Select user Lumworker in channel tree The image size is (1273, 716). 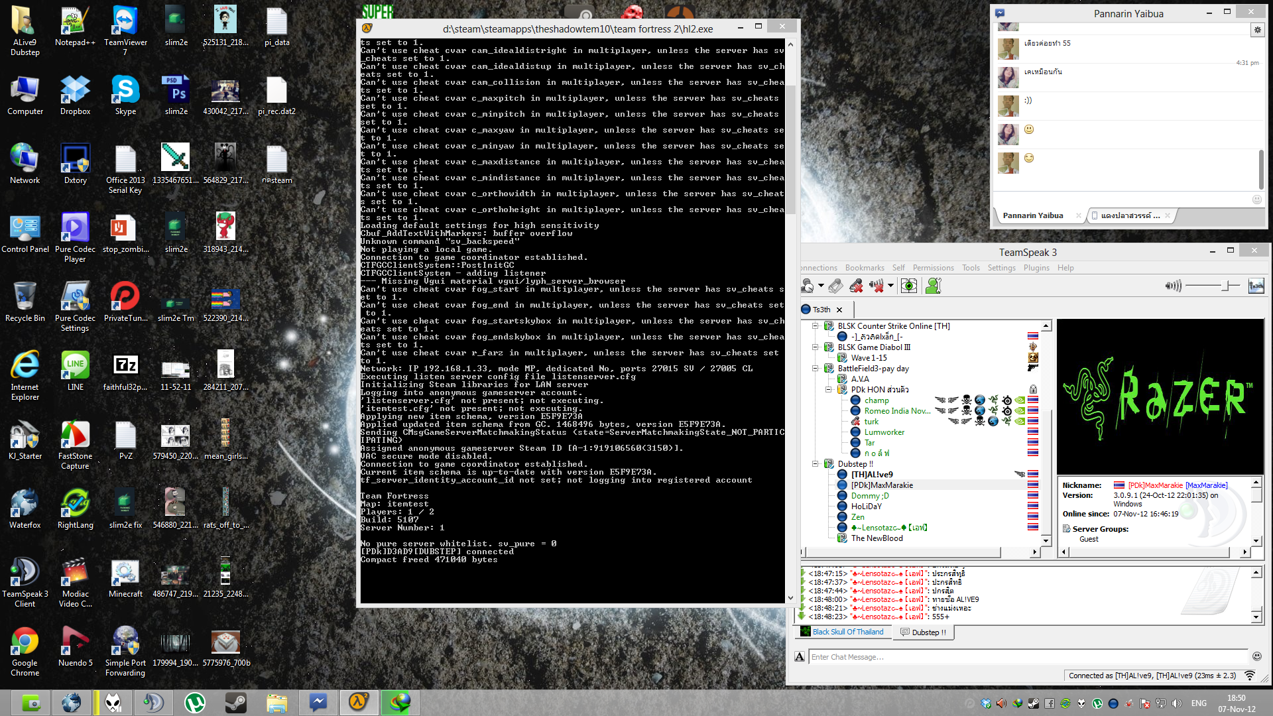[x=884, y=432]
